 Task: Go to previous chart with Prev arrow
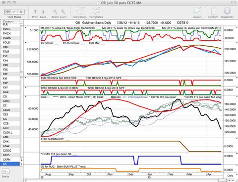[35, 11]
